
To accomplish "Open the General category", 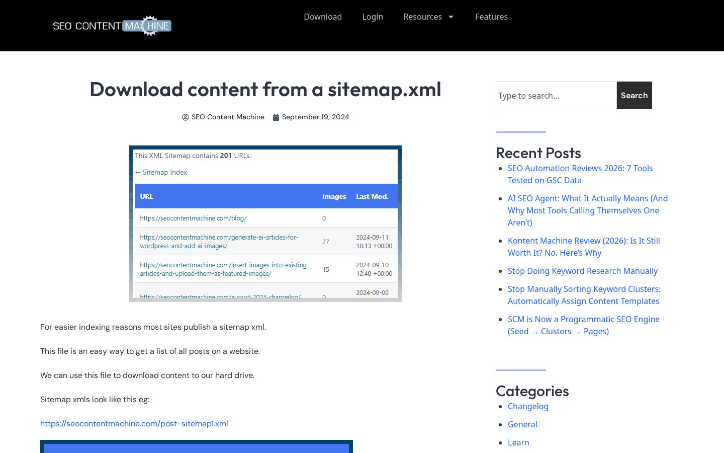I will click(522, 424).
